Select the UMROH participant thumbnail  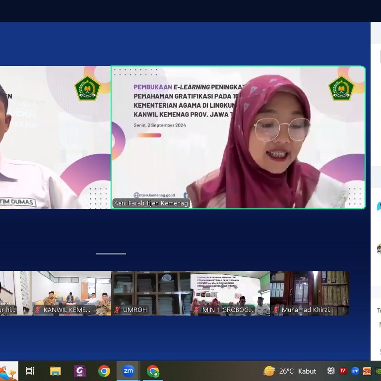pos(151,293)
